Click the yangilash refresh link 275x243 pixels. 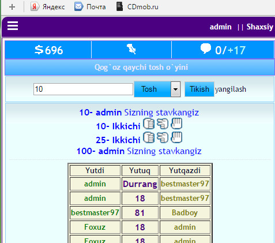click(x=231, y=89)
